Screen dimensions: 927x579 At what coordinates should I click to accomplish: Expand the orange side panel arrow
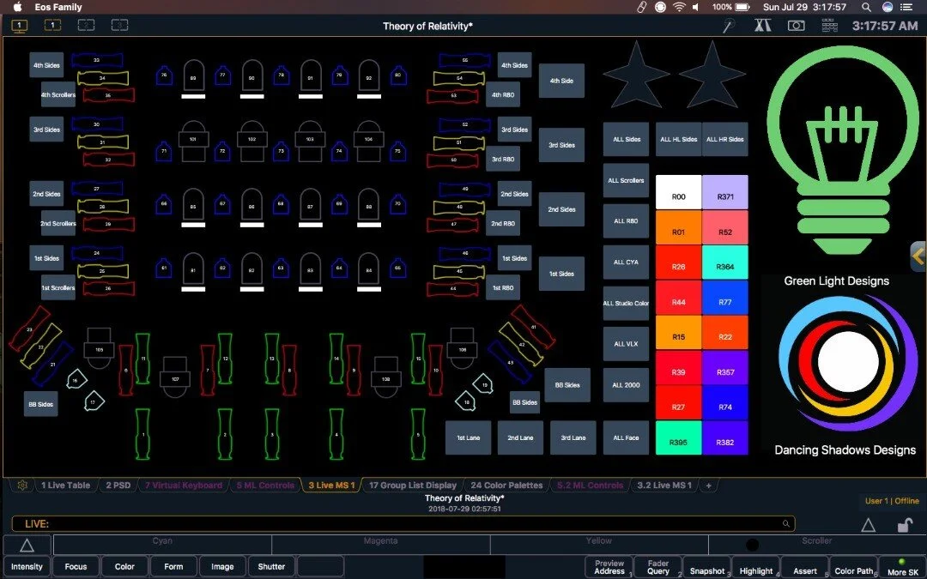pos(919,255)
